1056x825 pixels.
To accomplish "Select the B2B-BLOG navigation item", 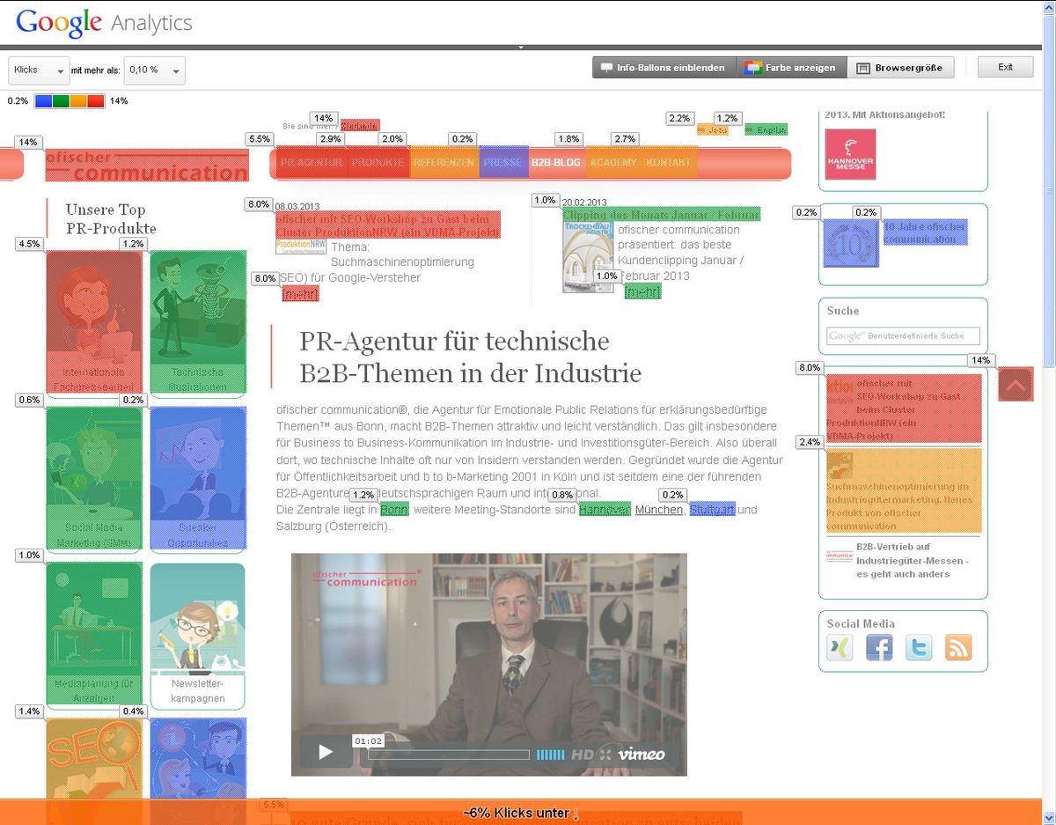I will click(x=555, y=163).
